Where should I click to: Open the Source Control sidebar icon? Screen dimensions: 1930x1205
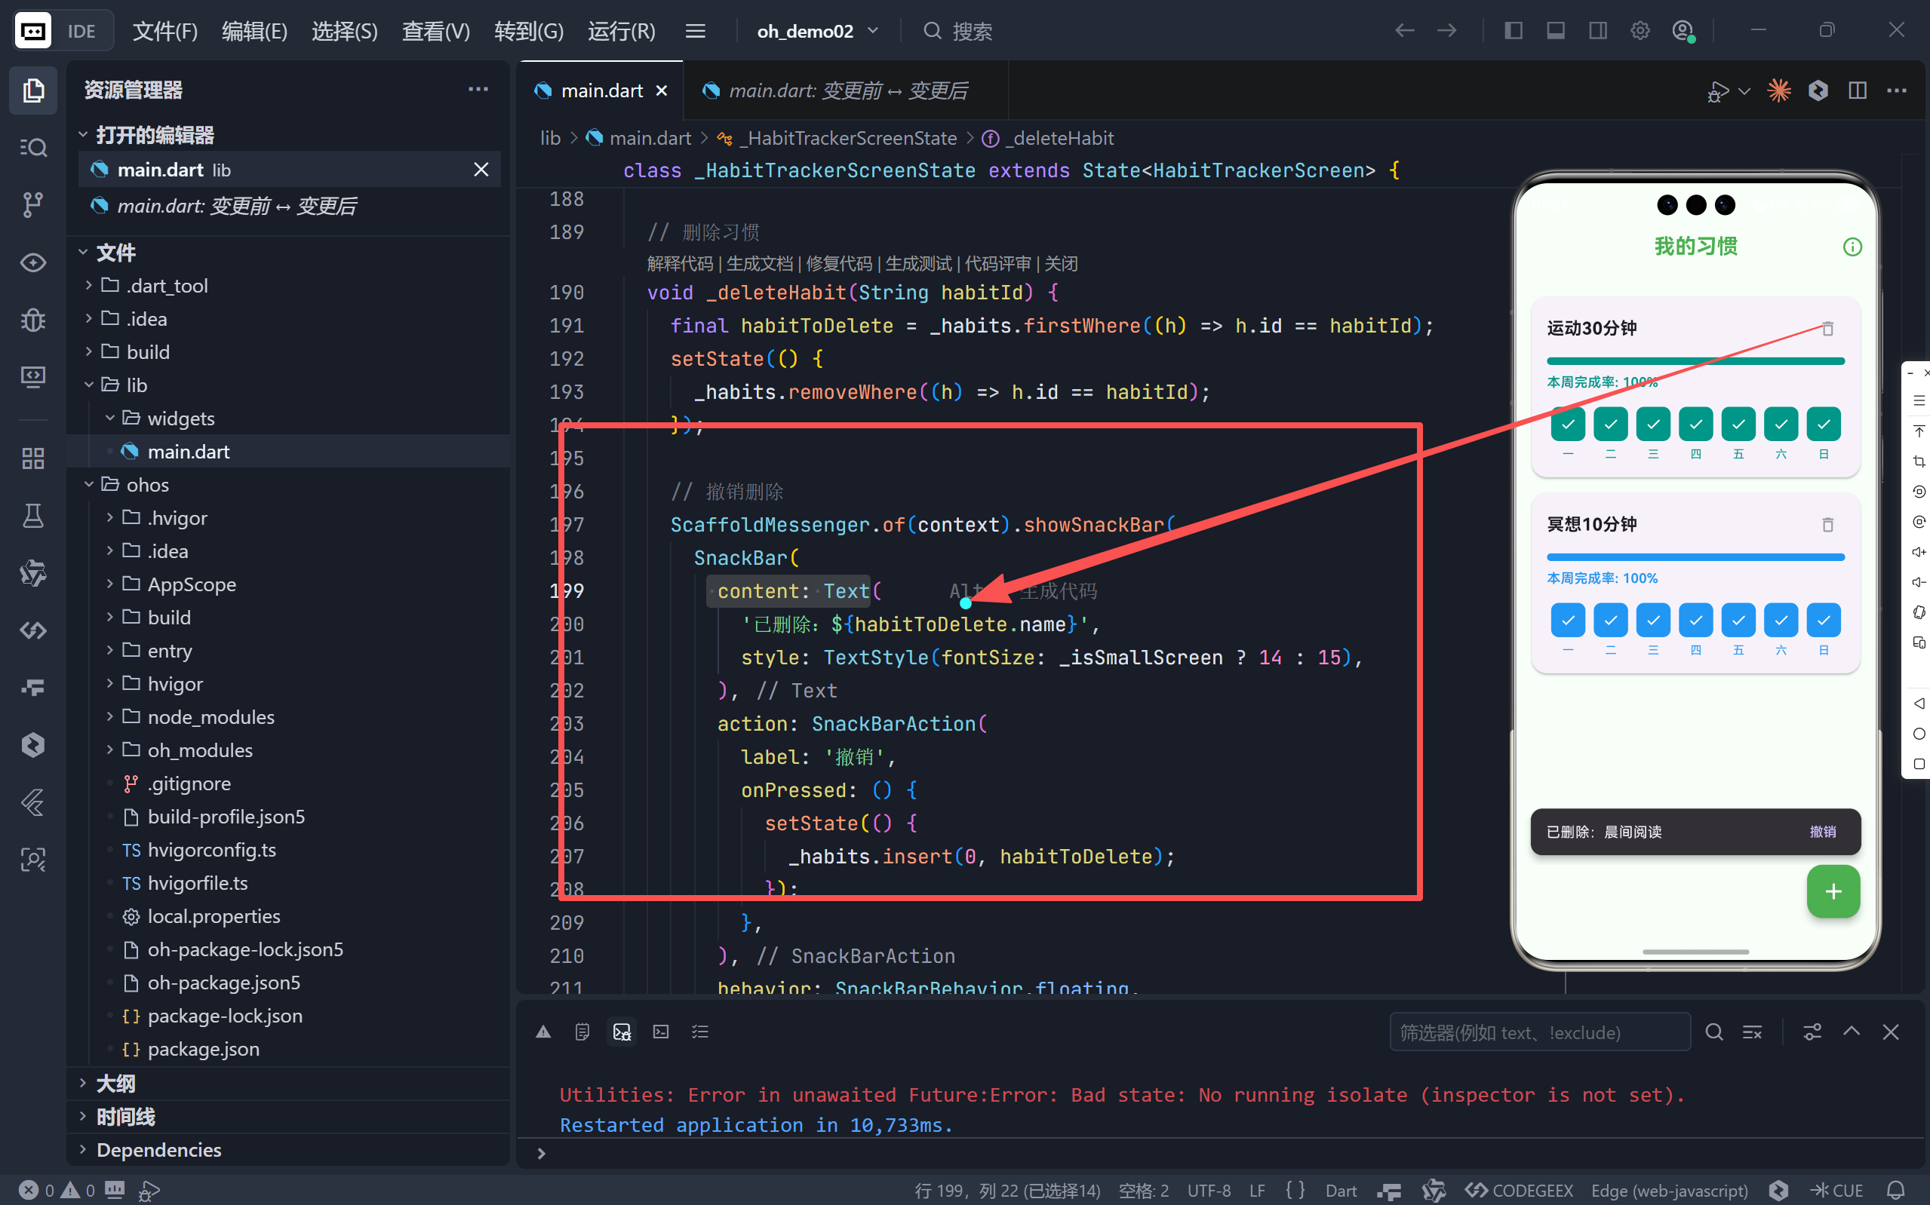pyautogui.click(x=32, y=204)
